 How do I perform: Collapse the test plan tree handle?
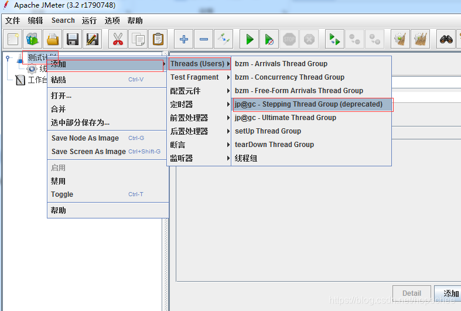pyautogui.click(x=8, y=57)
